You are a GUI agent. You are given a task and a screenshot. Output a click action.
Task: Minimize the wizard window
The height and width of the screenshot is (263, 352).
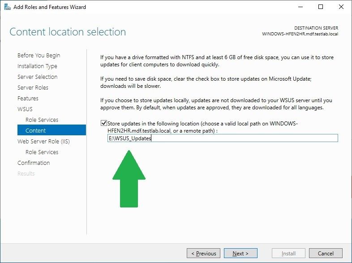pos(300,7)
